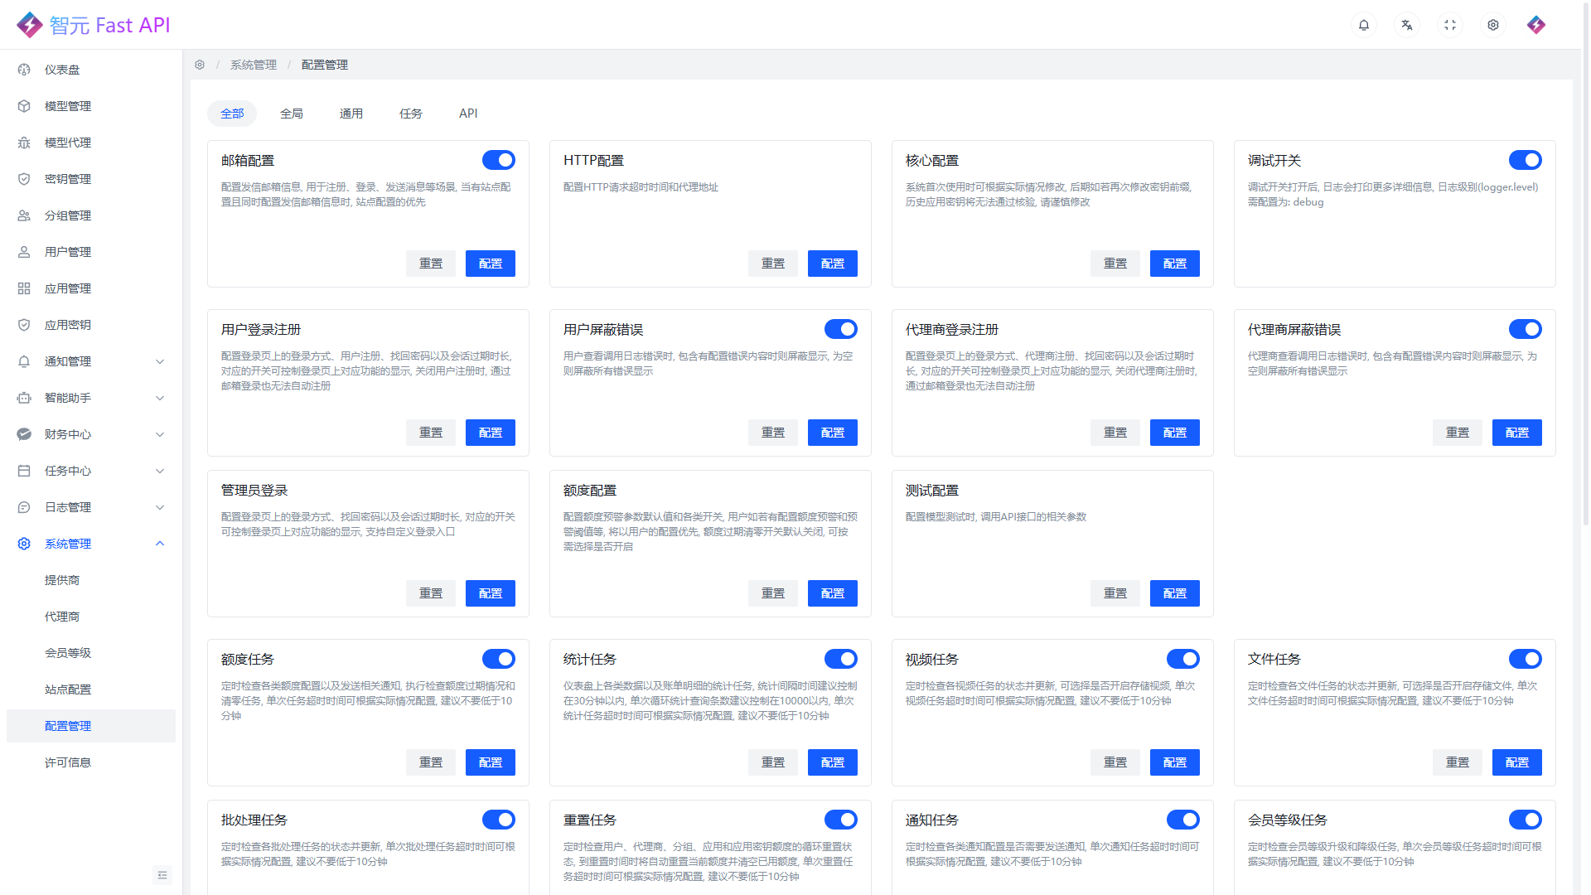
Task: Go to 用户管理 via its sidebar icon
Action: pyautogui.click(x=67, y=252)
